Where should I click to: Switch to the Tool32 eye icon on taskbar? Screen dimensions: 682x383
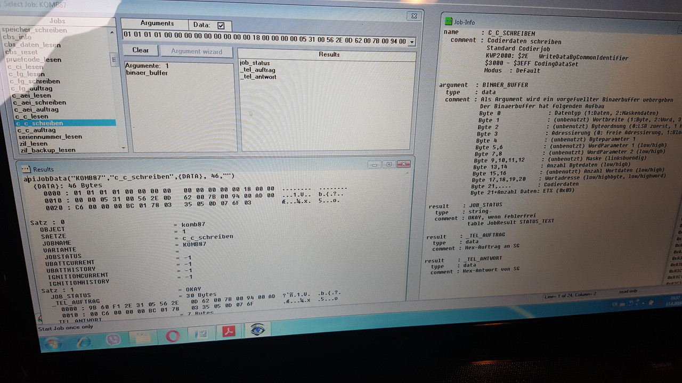258,330
